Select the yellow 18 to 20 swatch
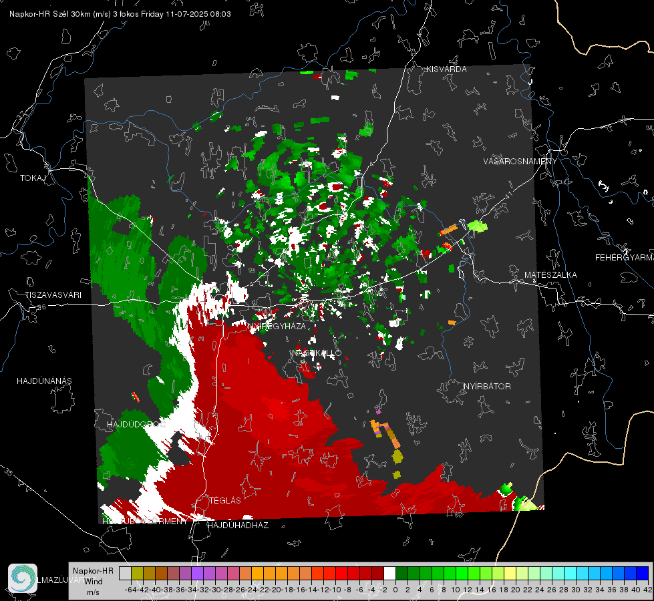The height and width of the screenshot is (601, 654). [510, 574]
